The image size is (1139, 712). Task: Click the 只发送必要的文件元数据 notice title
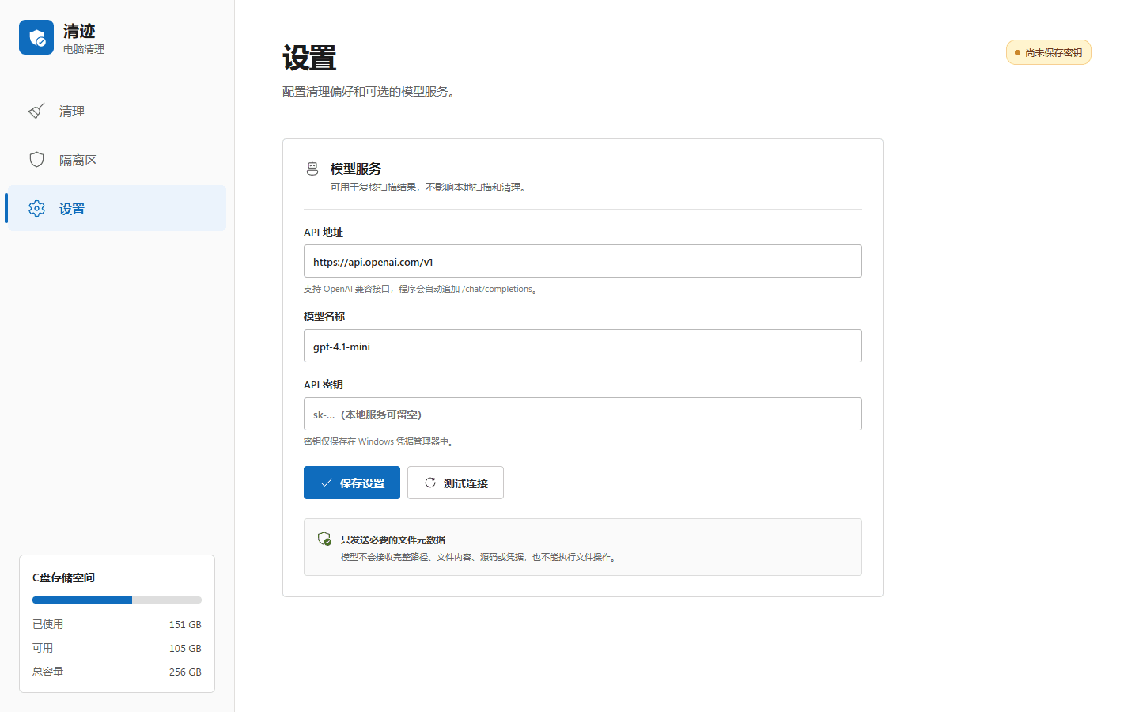pyautogui.click(x=393, y=540)
